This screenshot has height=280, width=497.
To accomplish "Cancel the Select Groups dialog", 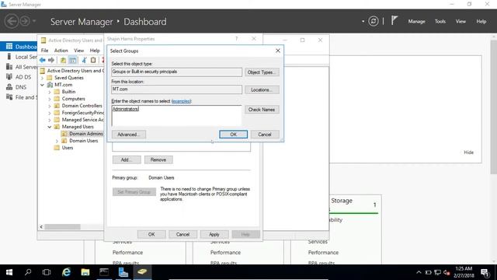I will 265,135.
